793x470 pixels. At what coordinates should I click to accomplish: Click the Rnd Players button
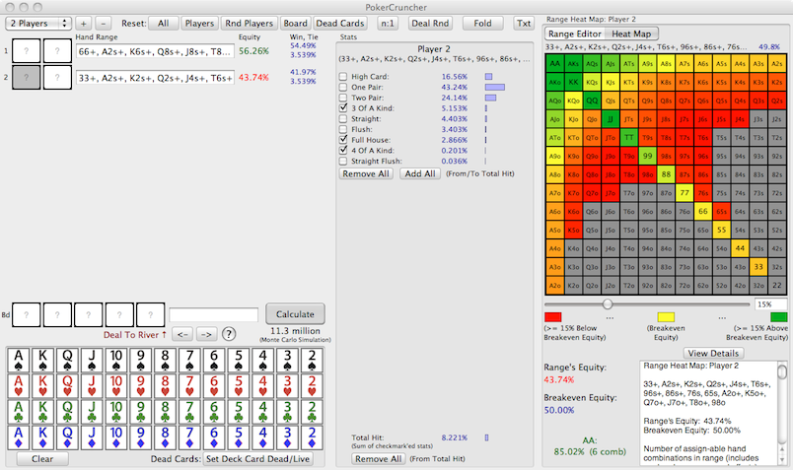(249, 24)
